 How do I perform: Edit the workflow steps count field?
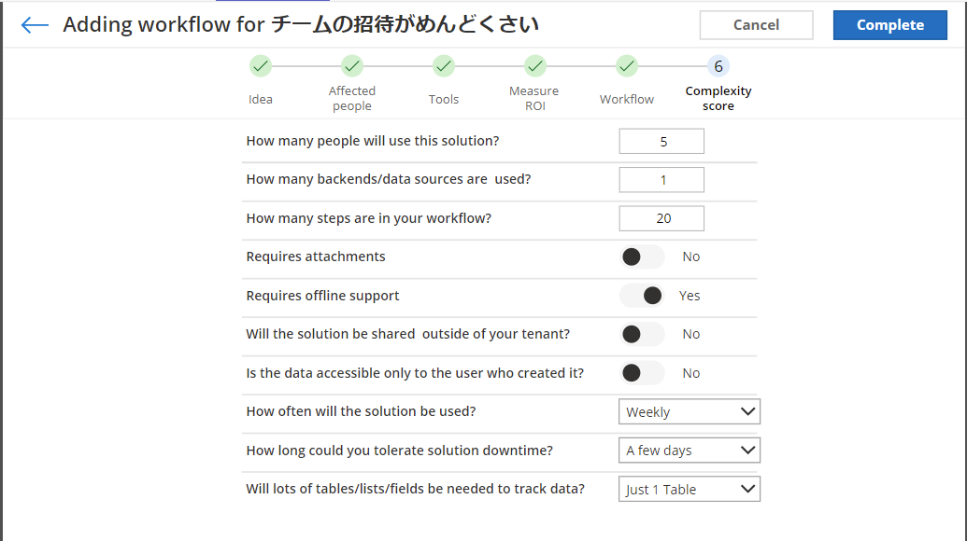click(661, 218)
